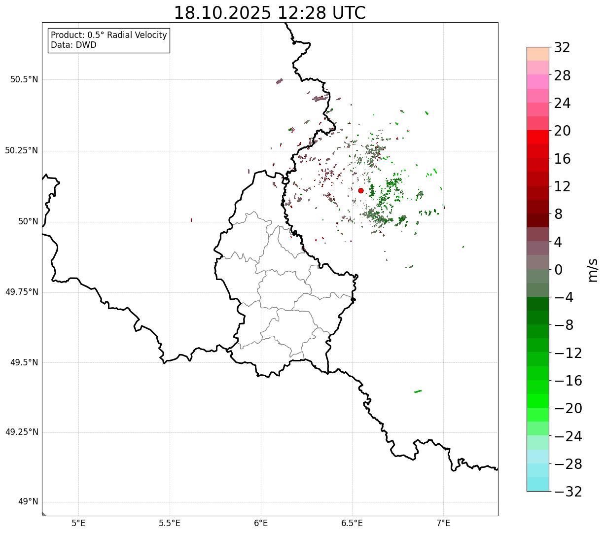Screen dimensions: 604x533
Task: Click the colorbar tick label 12
Action: (x=562, y=186)
